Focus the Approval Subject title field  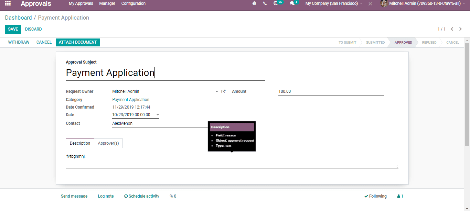click(165, 73)
